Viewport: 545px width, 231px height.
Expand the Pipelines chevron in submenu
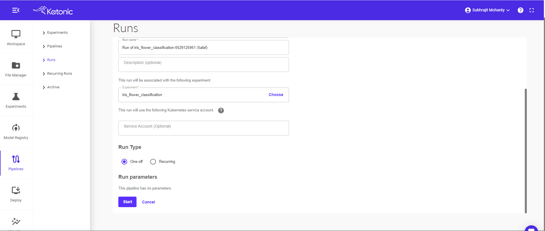44,47
